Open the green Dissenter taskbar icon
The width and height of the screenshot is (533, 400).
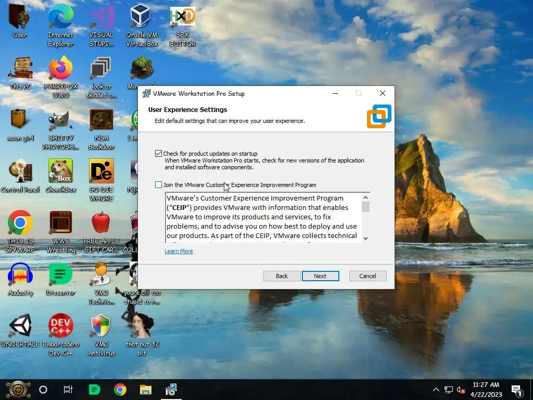[94, 390]
